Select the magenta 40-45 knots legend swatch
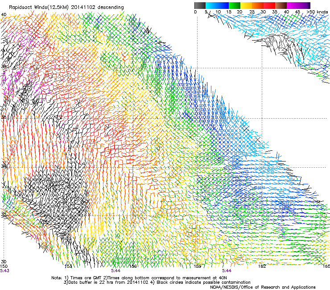 click(293, 5)
